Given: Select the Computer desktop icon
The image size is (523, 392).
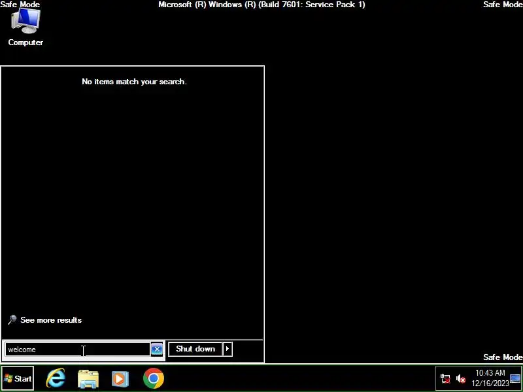Looking at the screenshot, I should point(25,27).
